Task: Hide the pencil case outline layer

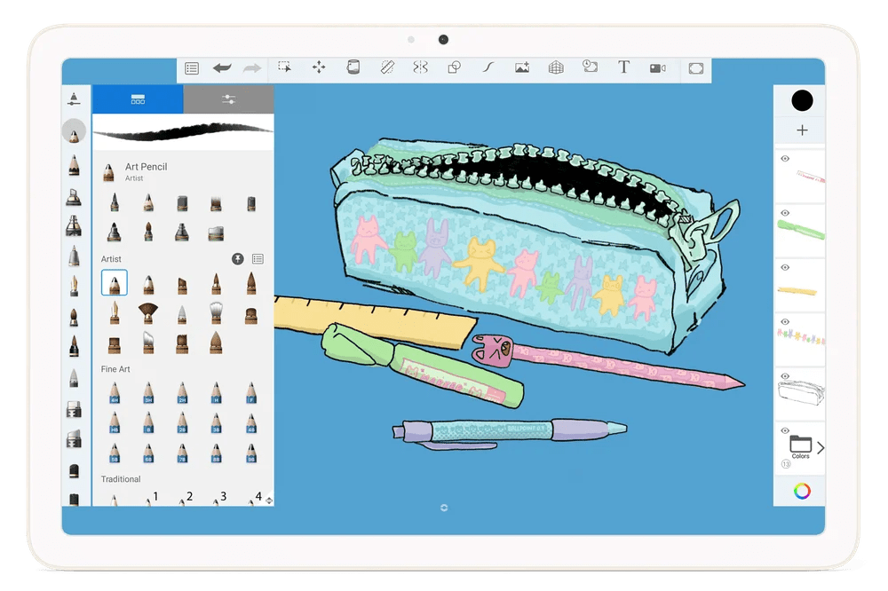Action: (x=785, y=376)
